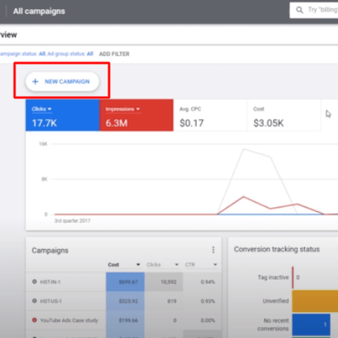
Task: Click the plus icon on New Campaign
Action: 35,82
